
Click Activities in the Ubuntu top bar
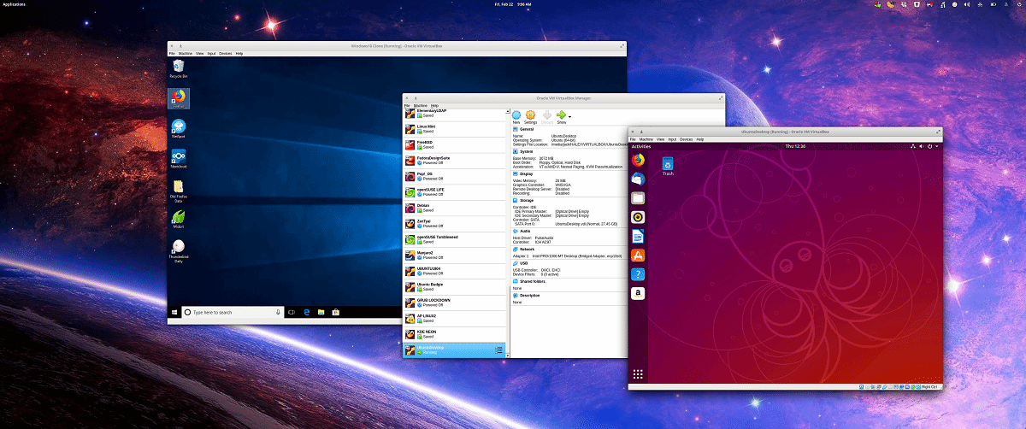coord(641,146)
